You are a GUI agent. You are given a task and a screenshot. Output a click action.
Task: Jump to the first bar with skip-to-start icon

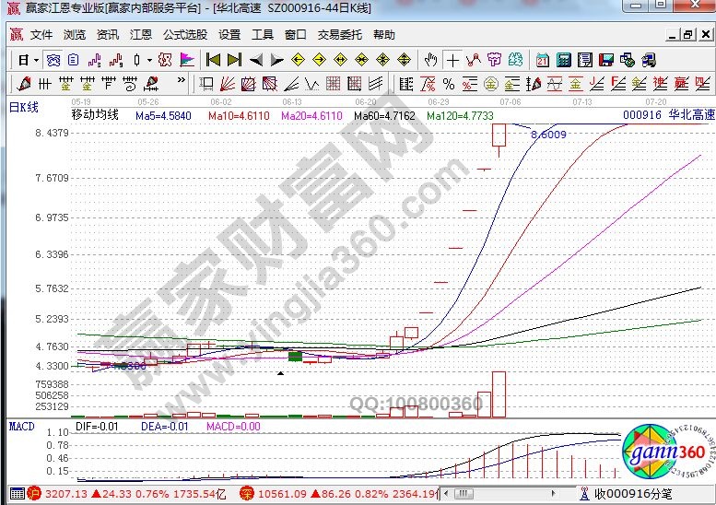coord(213,60)
